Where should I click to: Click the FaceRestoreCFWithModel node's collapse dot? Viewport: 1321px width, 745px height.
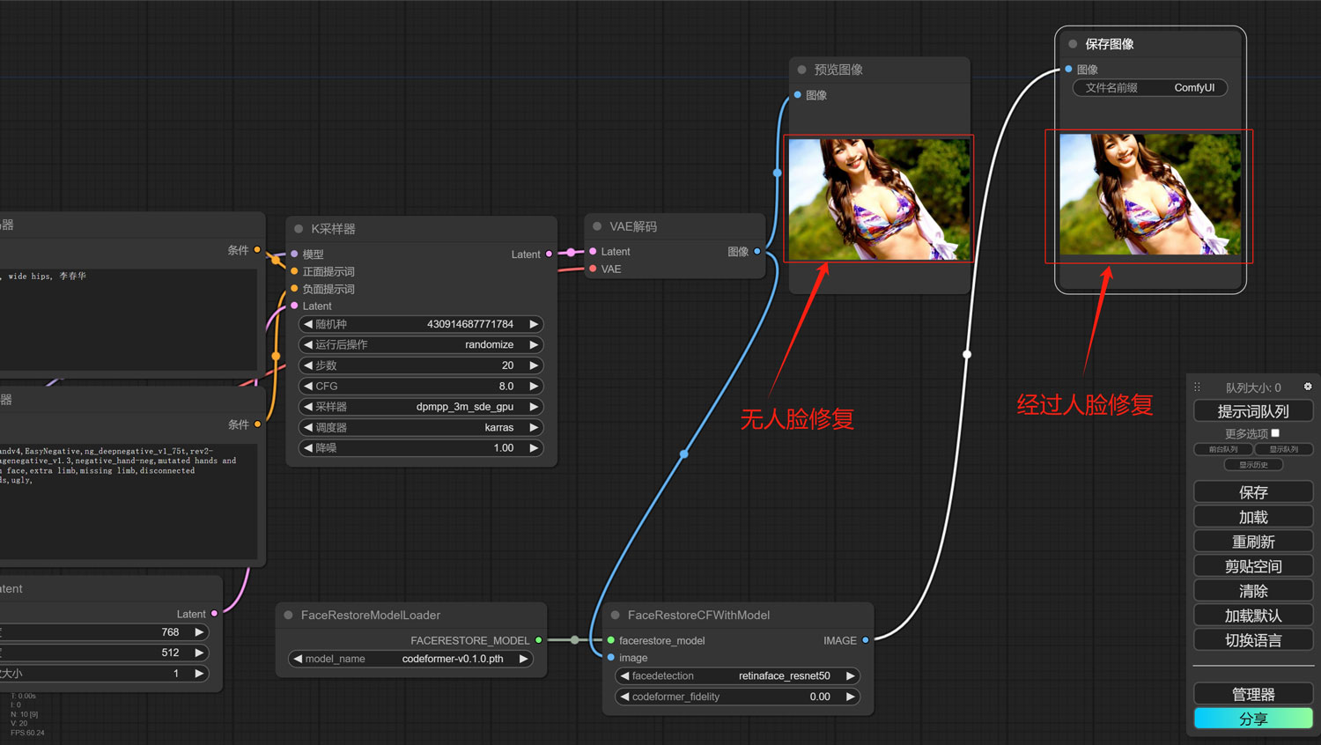[615, 616]
